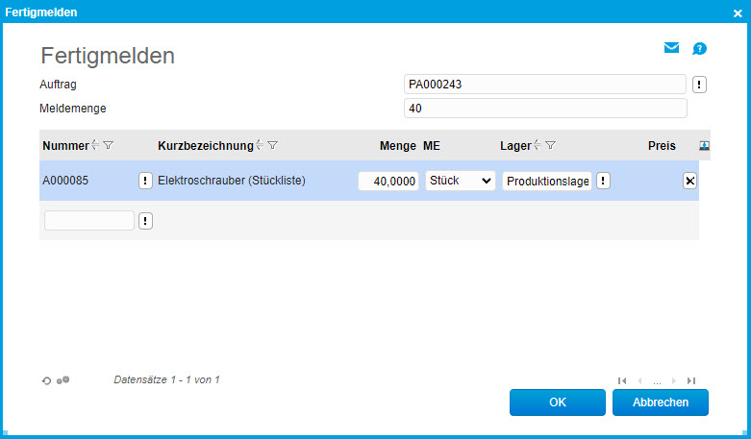751x439 pixels.
Task: Click the Auftrag field PA000243
Action: (x=545, y=85)
